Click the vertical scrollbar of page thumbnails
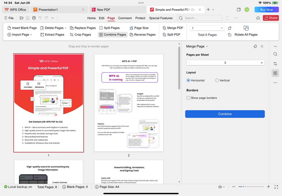The image size is (282, 196). pos(179,68)
